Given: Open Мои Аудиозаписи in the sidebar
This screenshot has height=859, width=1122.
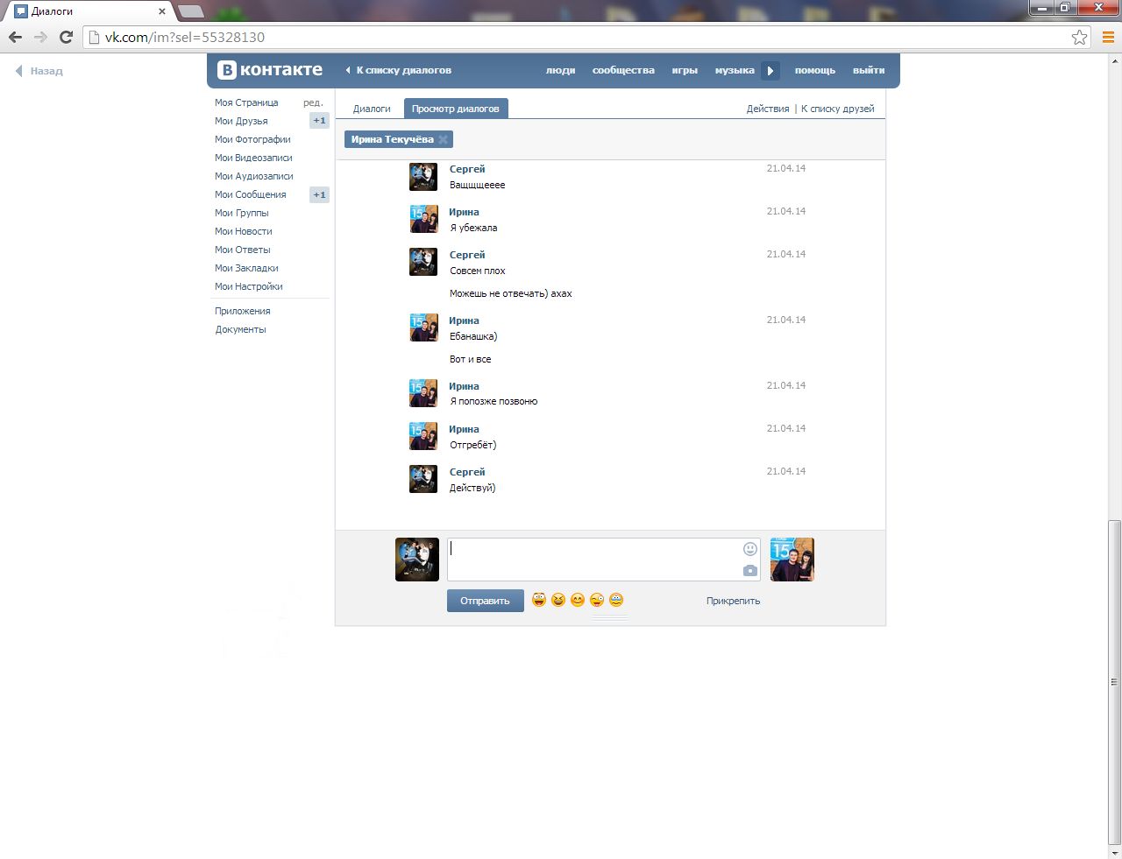Looking at the screenshot, I should (254, 176).
